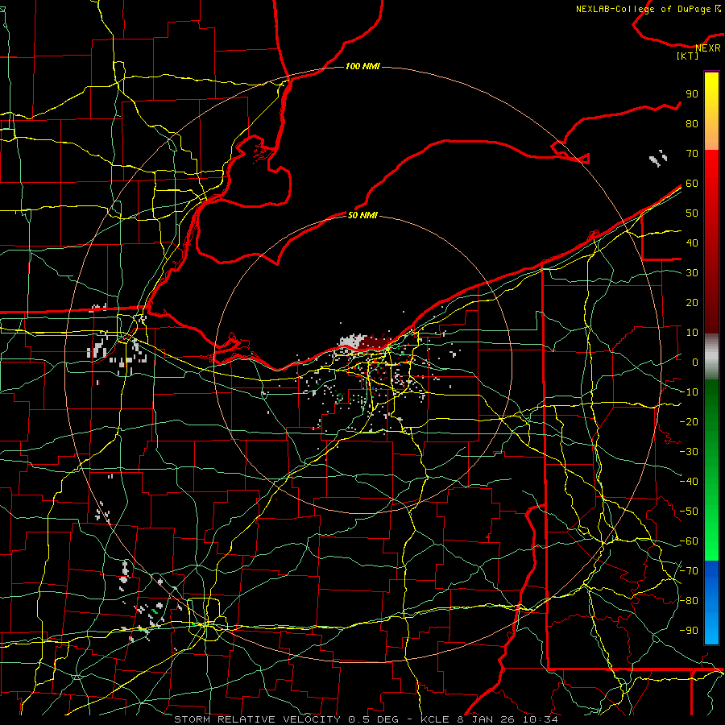Click the 0 value on the velocity scale
Viewport: 725px width, 725px height.
tap(695, 362)
